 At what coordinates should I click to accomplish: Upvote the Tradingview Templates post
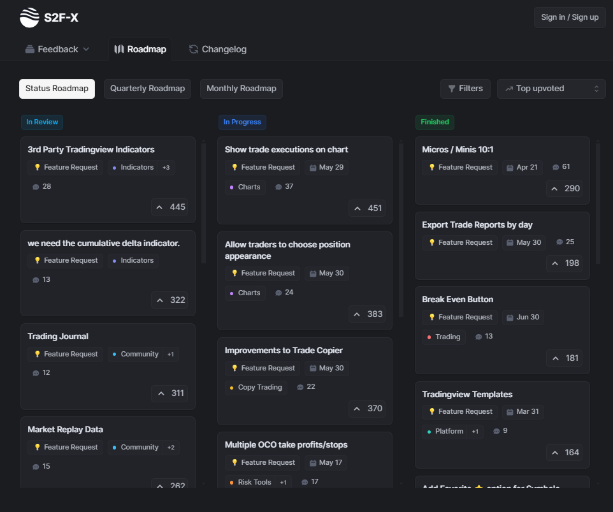(564, 453)
